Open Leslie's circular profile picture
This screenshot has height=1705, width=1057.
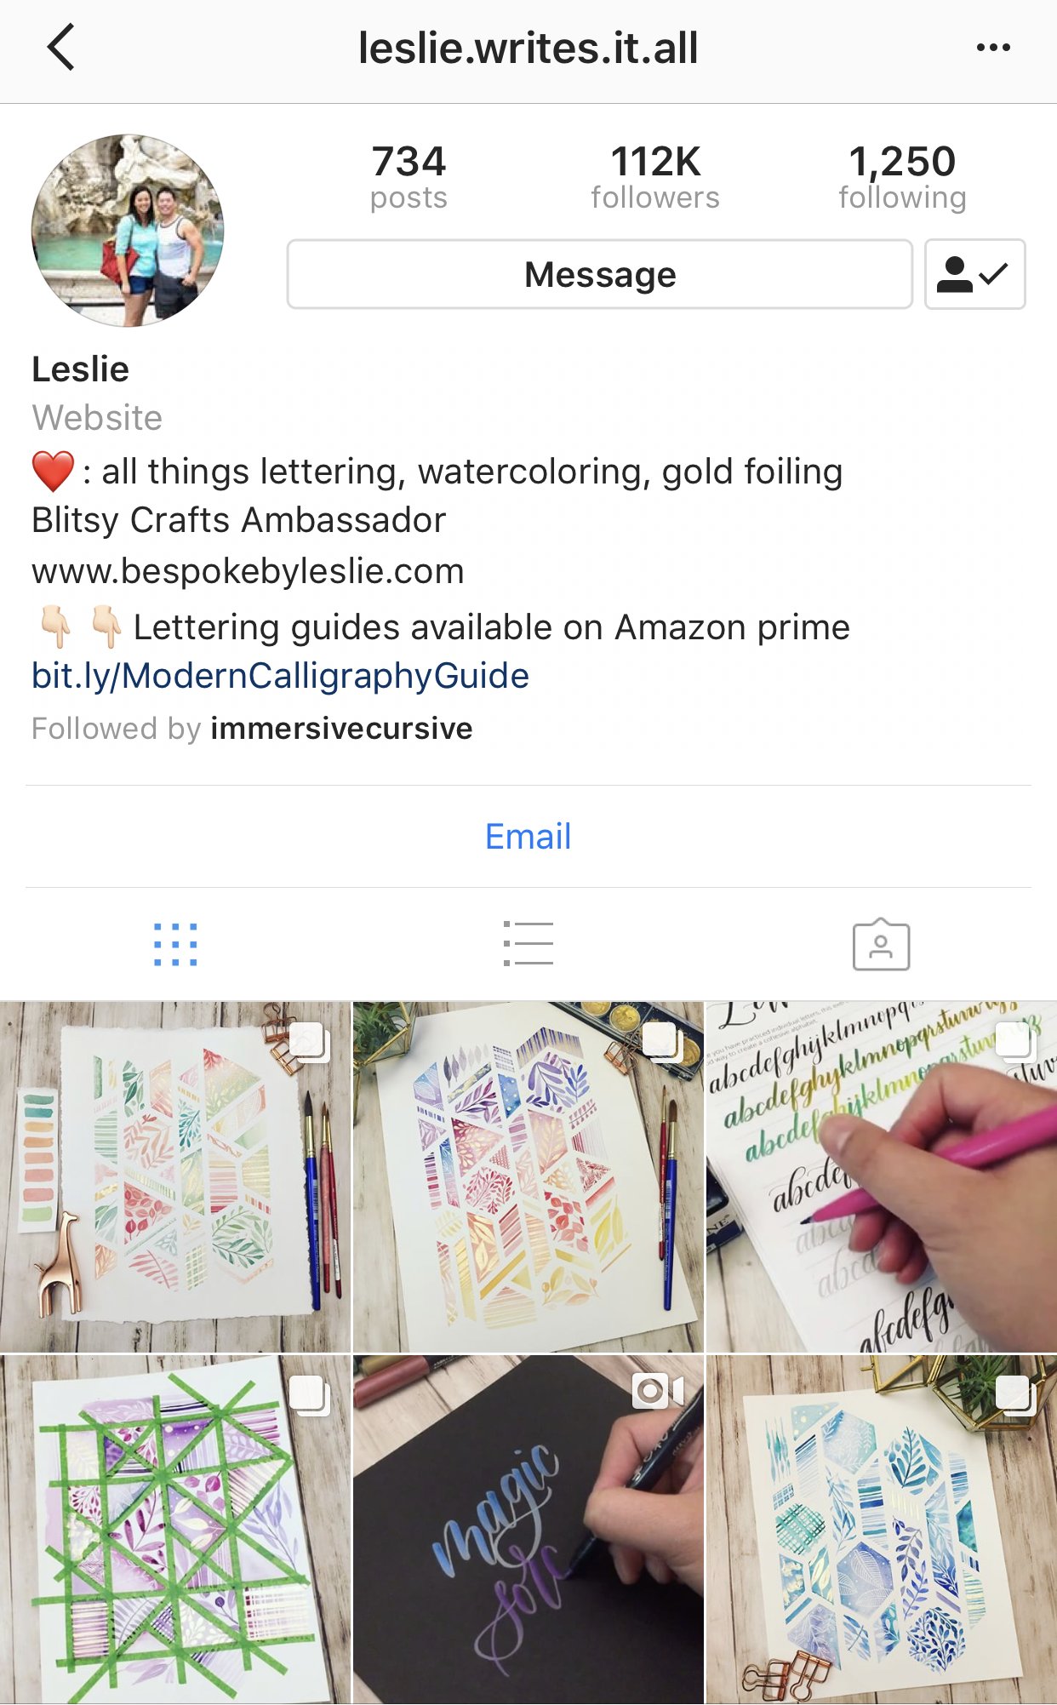click(128, 230)
